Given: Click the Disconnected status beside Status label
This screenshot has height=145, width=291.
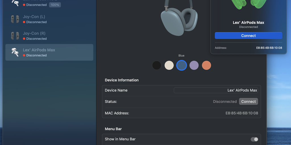Looking at the screenshot, I should click(x=225, y=102).
